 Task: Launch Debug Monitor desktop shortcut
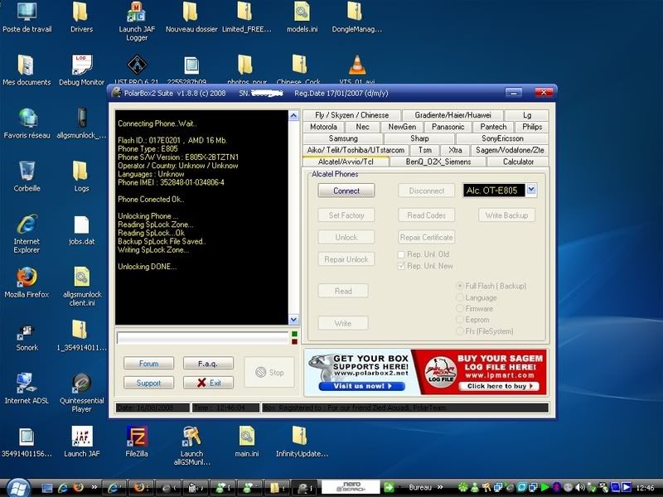[81, 70]
